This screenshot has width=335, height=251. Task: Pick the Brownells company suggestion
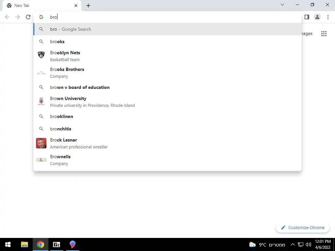[167, 160]
